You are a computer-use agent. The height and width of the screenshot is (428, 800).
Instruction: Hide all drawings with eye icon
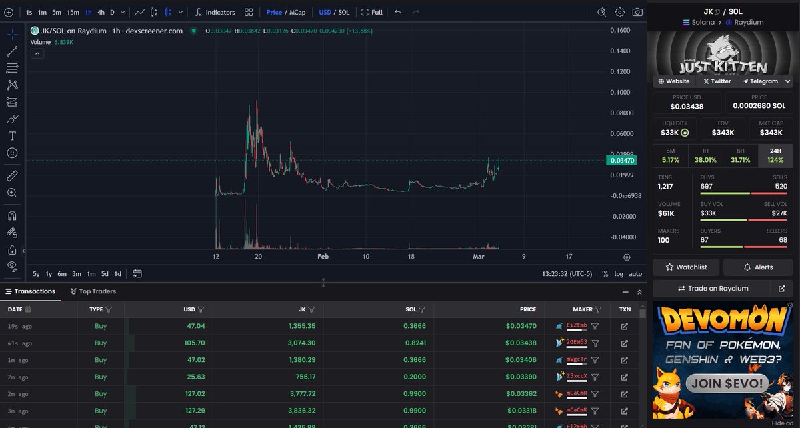point(12,266)
